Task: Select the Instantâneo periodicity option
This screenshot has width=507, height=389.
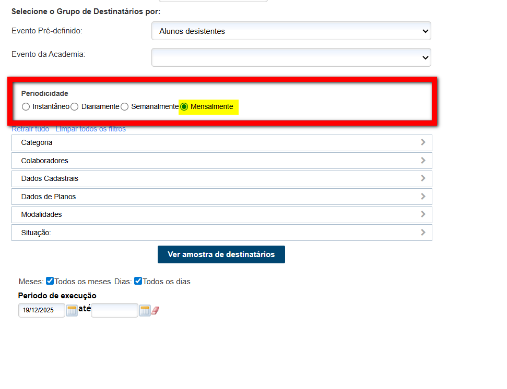Action: click(x=26, y=106)
